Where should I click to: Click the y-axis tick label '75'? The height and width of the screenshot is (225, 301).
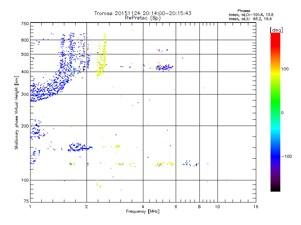pos(26,201)
